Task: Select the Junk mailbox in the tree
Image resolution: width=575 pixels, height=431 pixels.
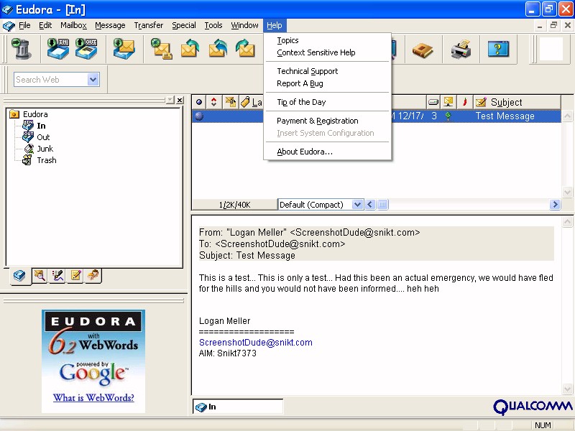Action: coord(45,149)
